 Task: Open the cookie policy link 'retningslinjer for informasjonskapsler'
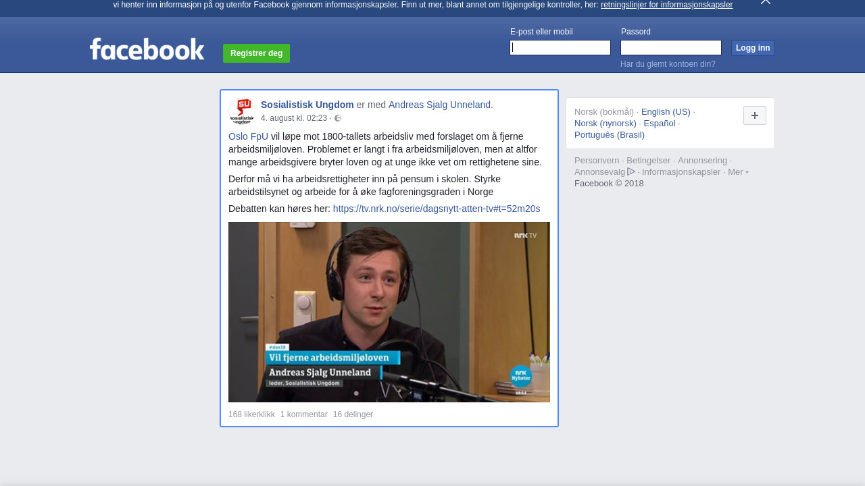[x=666, y=5]
